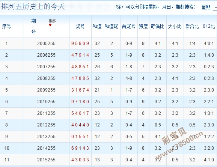Click 012比 value 2:2:1 in row 2010255
Image resolution: width=217 pixels, height=167 pixels.
[209, 102]
